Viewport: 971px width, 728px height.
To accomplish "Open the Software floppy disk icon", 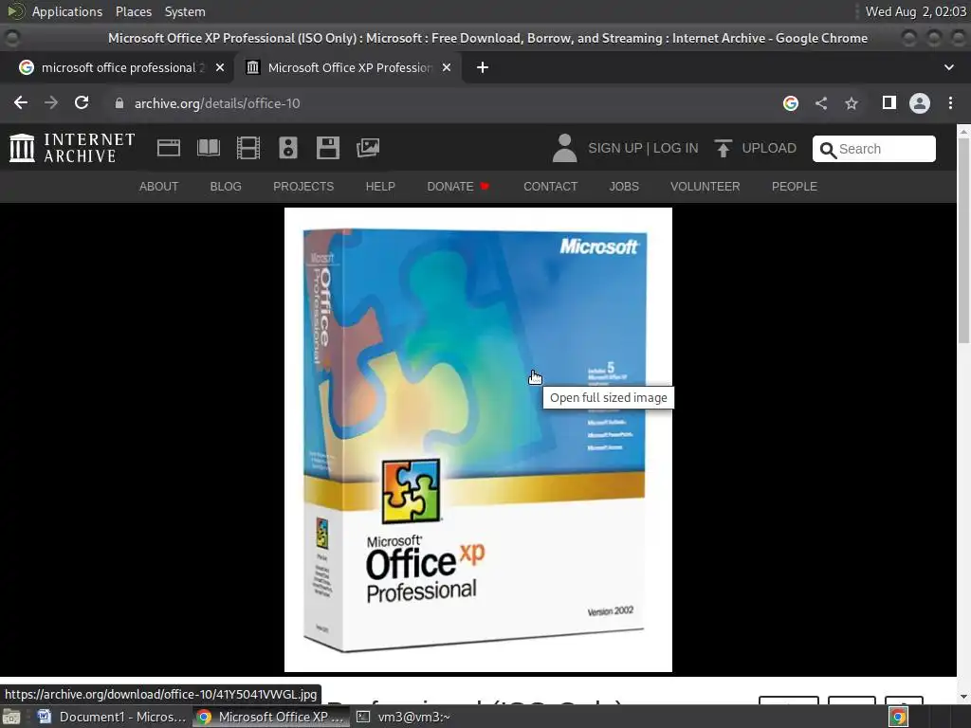I will 327,148.
